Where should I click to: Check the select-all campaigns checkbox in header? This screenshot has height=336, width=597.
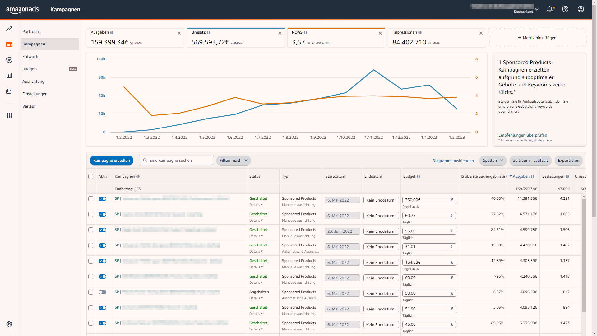(91, 176)
